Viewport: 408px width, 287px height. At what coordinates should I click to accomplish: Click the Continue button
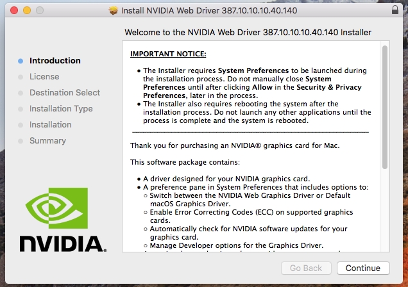(x=363, y=268)
